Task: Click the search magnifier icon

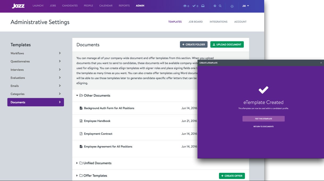Action: (220, 6)
